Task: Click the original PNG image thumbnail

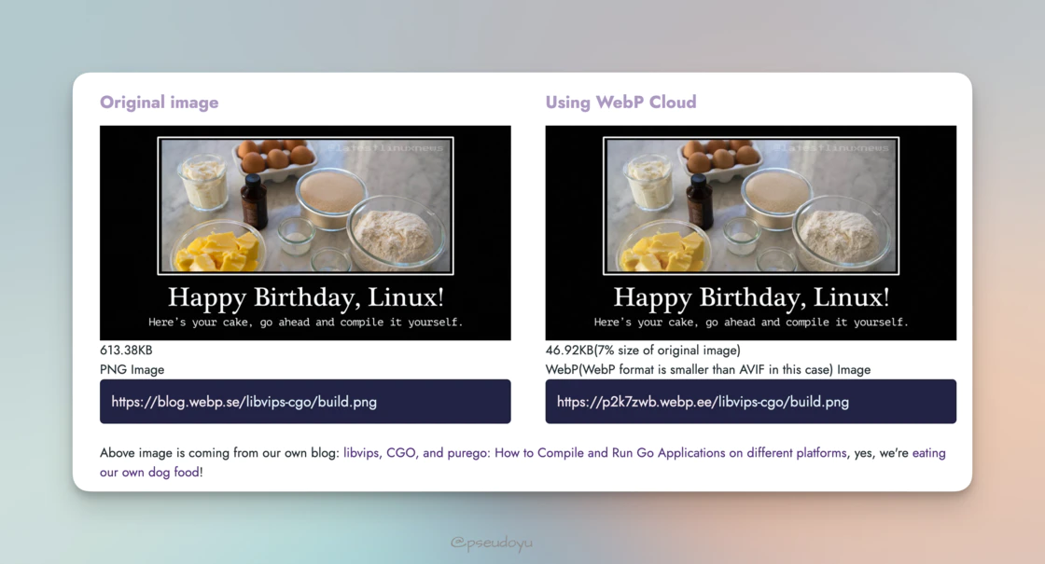Action: tap(305, 232)
